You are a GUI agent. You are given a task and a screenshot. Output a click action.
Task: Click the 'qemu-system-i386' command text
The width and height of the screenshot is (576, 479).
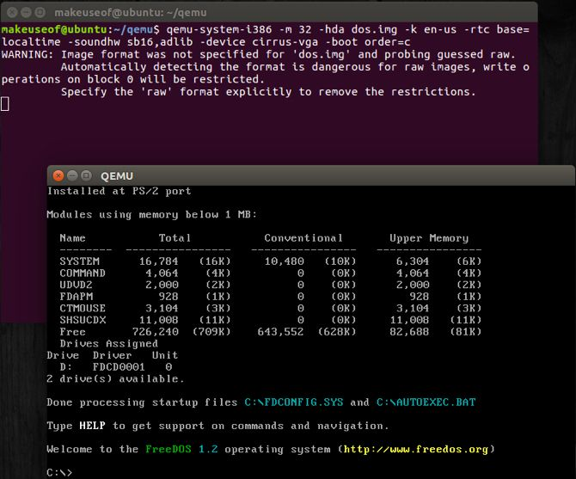coord(219,29)
